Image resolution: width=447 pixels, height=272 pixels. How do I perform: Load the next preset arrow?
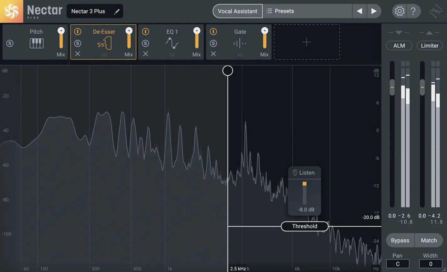tap(374, 11)
